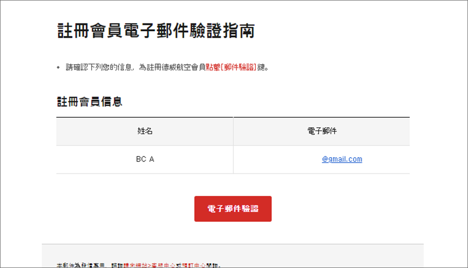Viewport: 468px width, 268px height.
Task: Click the red 電子郵件驗證 button
Action: 233,209
